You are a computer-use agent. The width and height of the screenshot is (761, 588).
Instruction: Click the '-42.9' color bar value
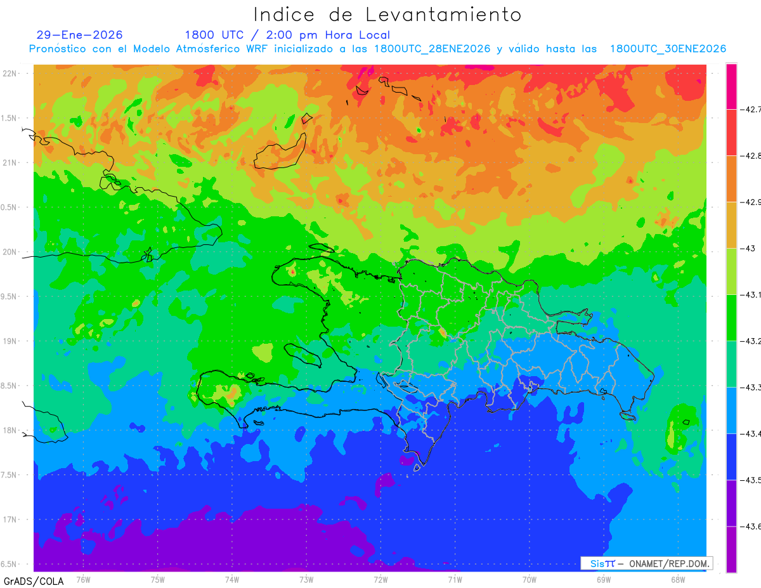(750, 202)
